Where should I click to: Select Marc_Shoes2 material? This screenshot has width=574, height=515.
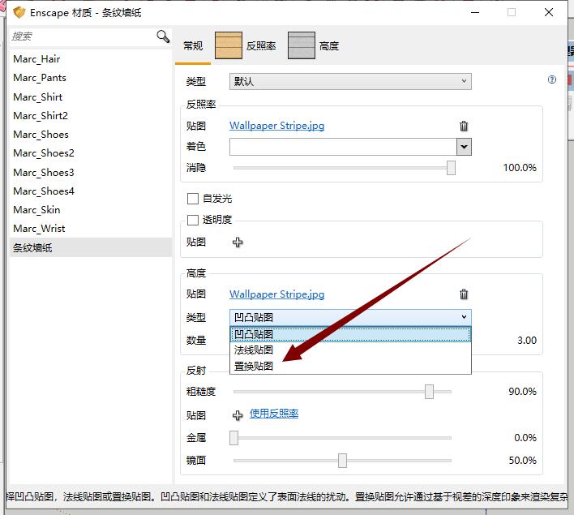[91, 153]
